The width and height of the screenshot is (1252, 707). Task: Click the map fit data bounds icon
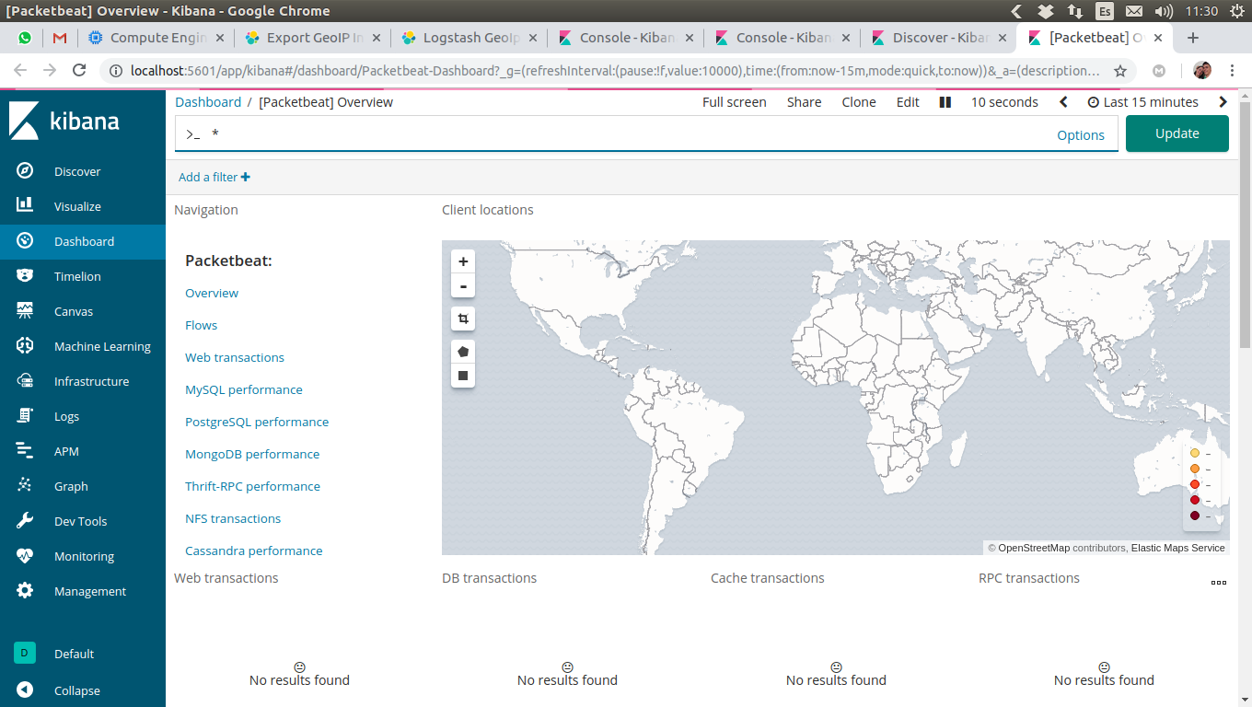point(463,319)
